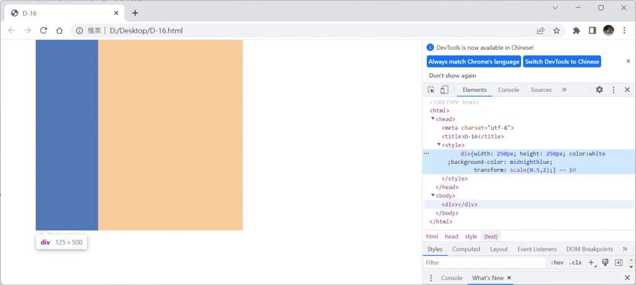
Task: Switch to the Elements tab
Action: pyautogui.click(x=475, y=90)
